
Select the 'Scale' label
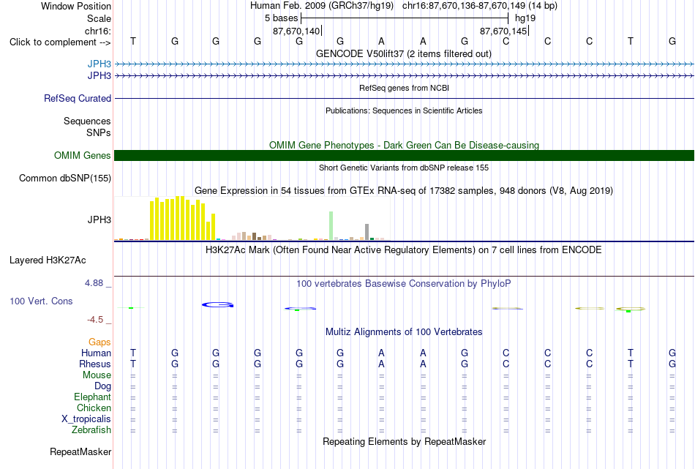click(99, 18)
